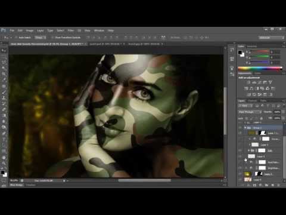Open the Pass Through blend mode dropdown

250,112
